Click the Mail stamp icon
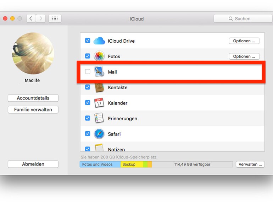 [99, 72]
